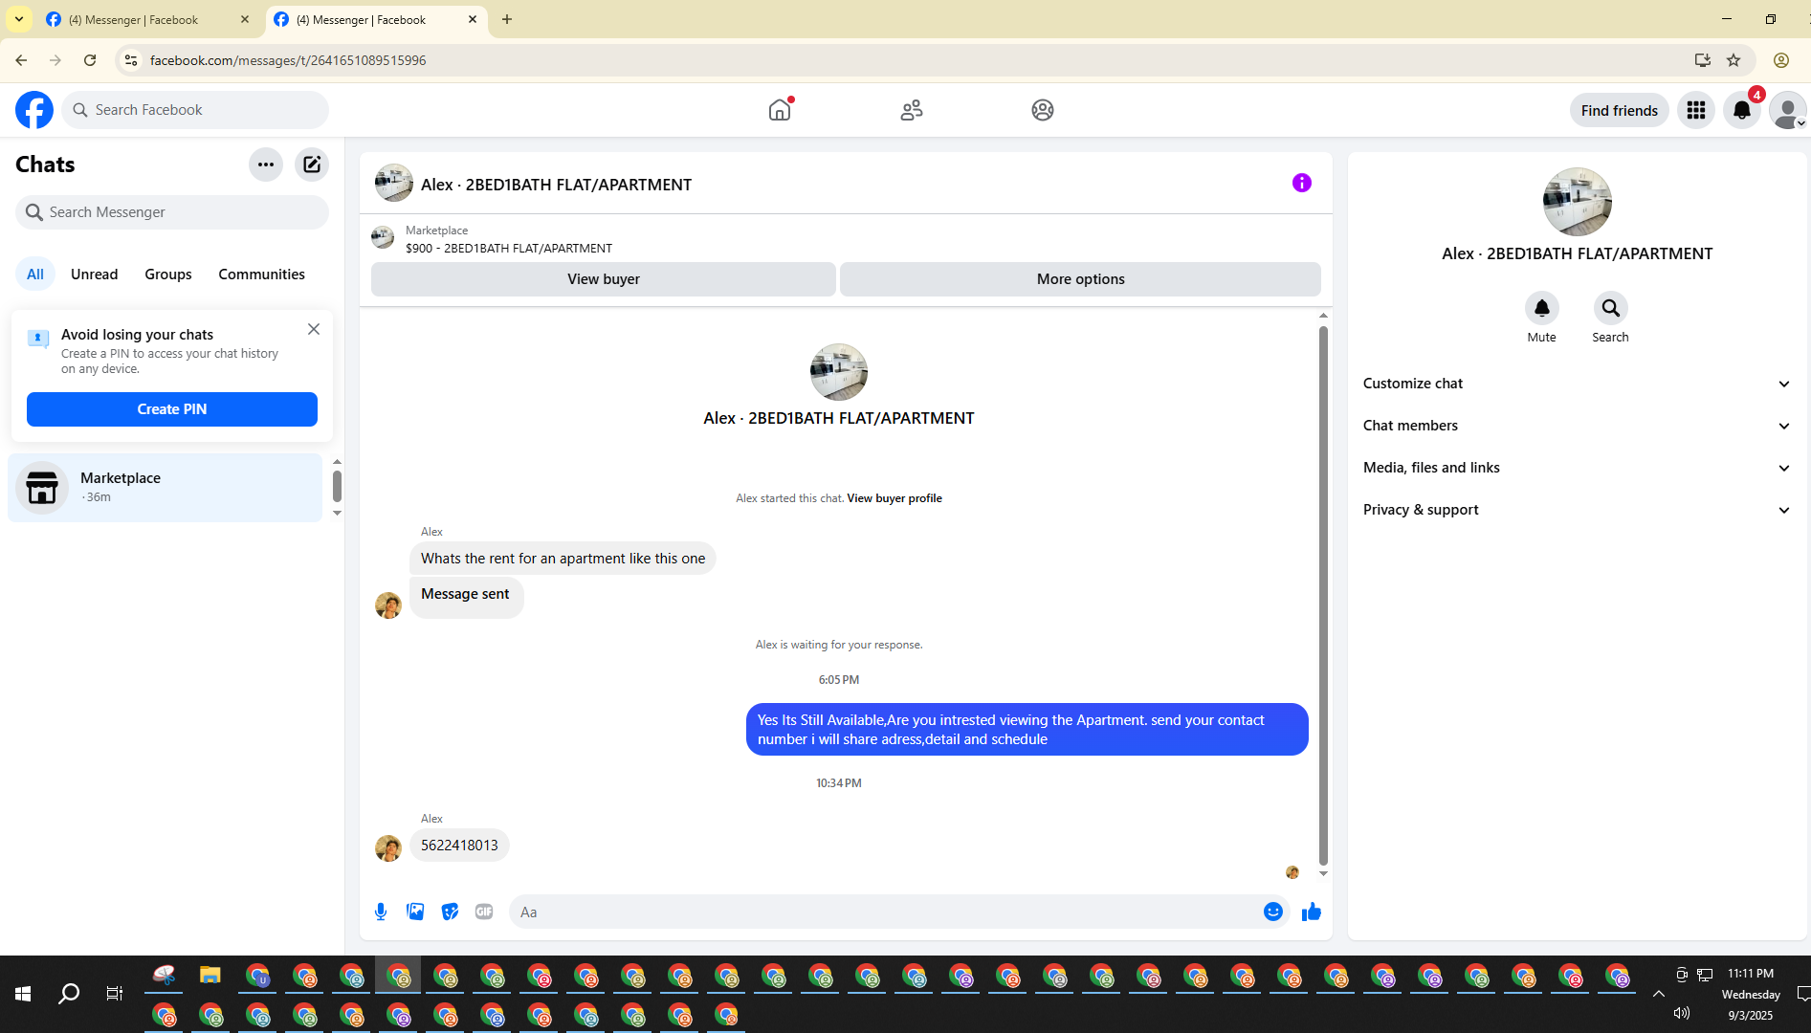
Task: Open the Facebook menu grid icon
Action: (1696, 110)
